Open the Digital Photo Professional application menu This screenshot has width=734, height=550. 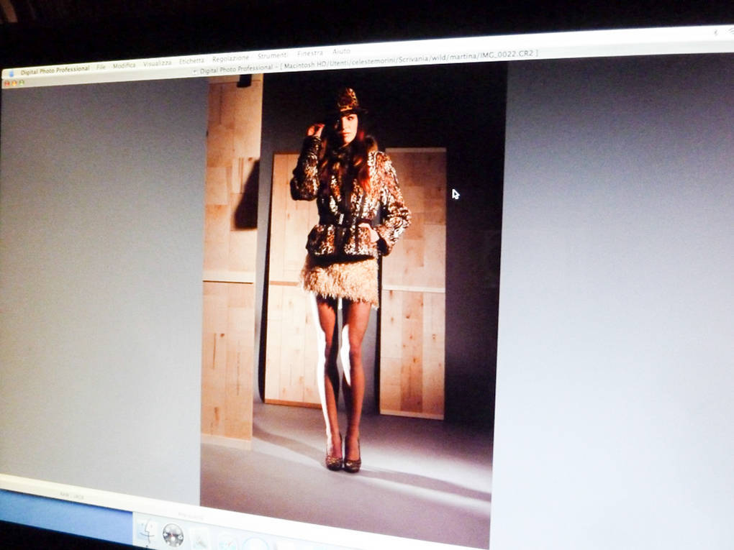(x=55, y=70)
